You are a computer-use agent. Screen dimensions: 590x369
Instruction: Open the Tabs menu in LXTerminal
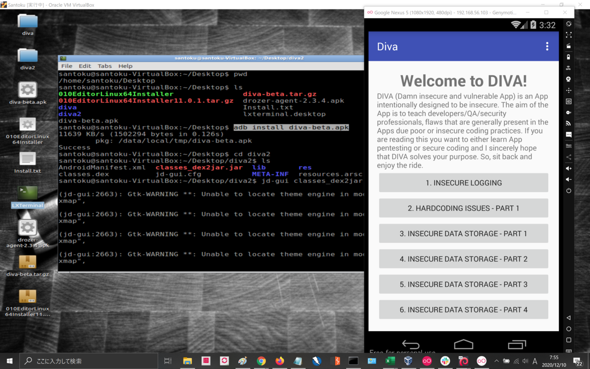pos(104,66)
